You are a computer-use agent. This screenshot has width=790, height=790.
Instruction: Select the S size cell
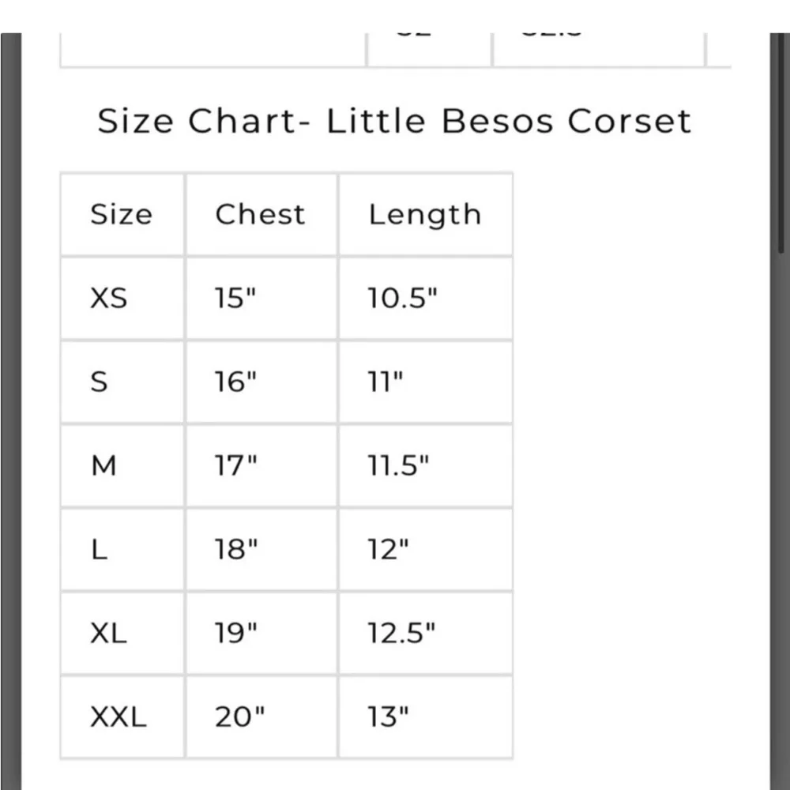(x=100, y=382)
